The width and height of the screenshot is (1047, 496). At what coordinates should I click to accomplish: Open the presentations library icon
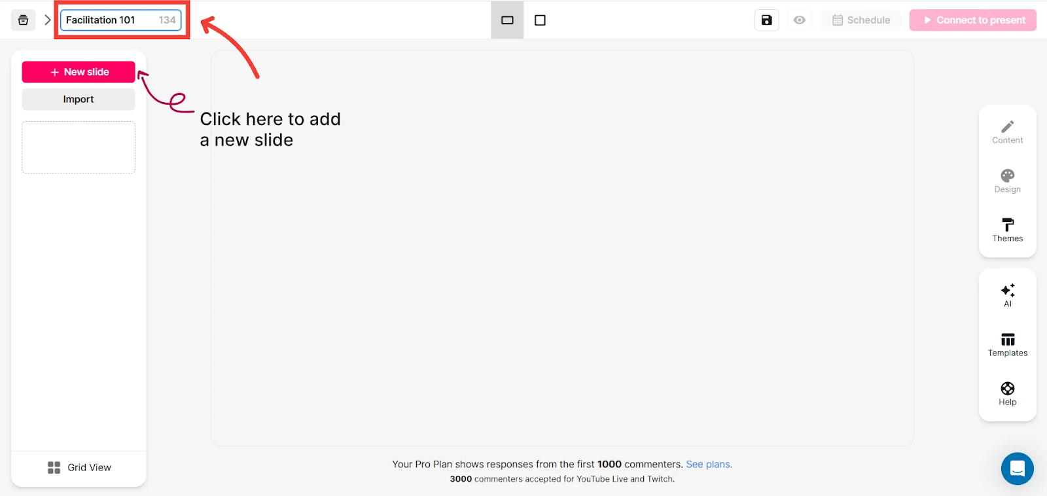click(x=23, y=20)
